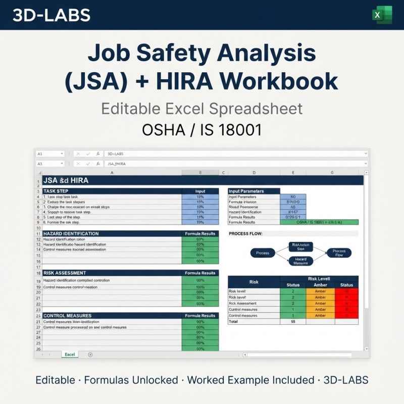The width and height of the screenshot is (404, 404).
Task: Click the A3 name box field
Action: (50, 164)
